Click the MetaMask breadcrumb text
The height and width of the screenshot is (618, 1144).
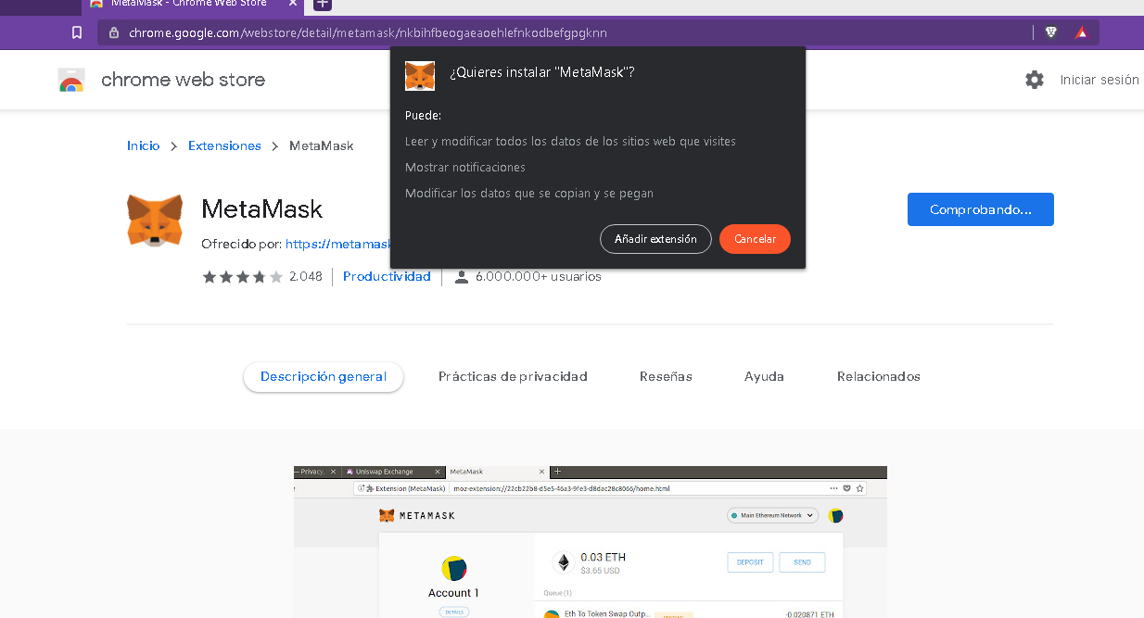(x=322, y=145)
